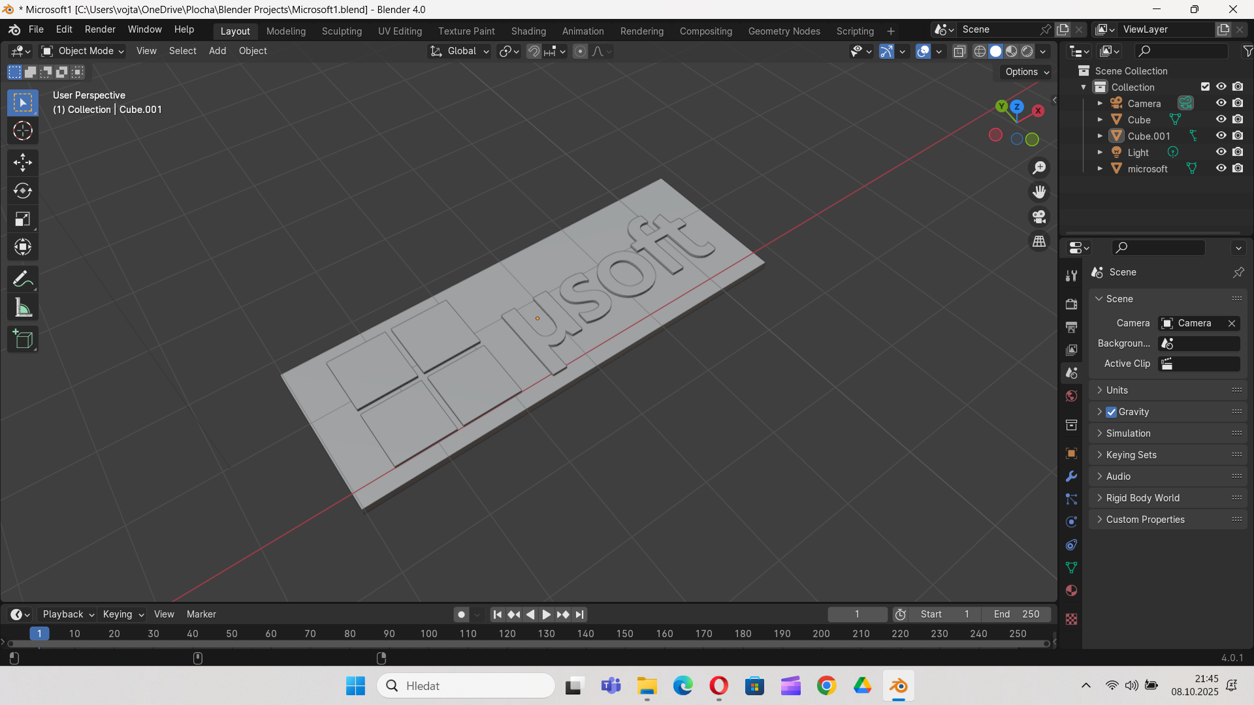Select the Measure tool
The image size is (1254, 705).
pyautogui.click(x=23, y=307)
